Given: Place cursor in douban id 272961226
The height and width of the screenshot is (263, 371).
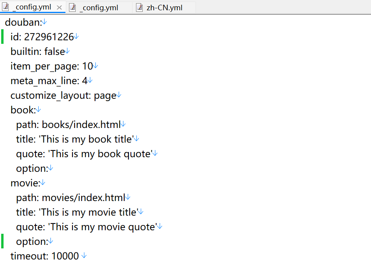Looking at the screenshot, I should pos(49,37).
